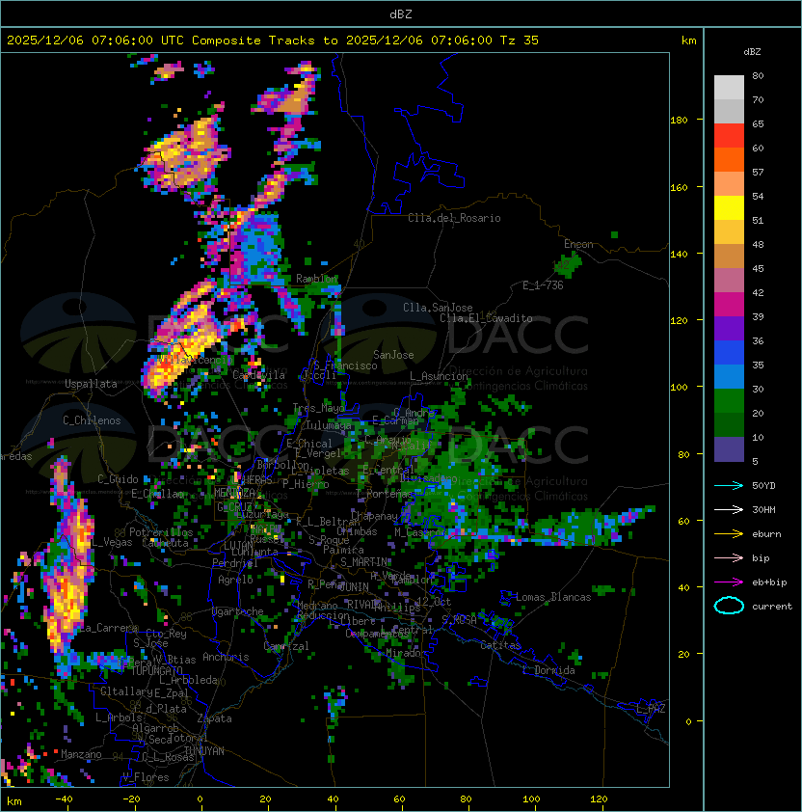Screen dimensions: 802x812
Task: Click the 0 km vertical axis tick
Action: tap(688, 722)
